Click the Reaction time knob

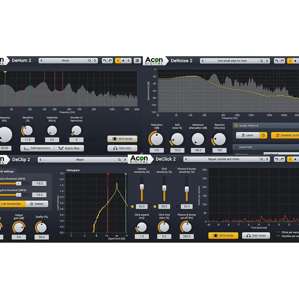point(219,139)
